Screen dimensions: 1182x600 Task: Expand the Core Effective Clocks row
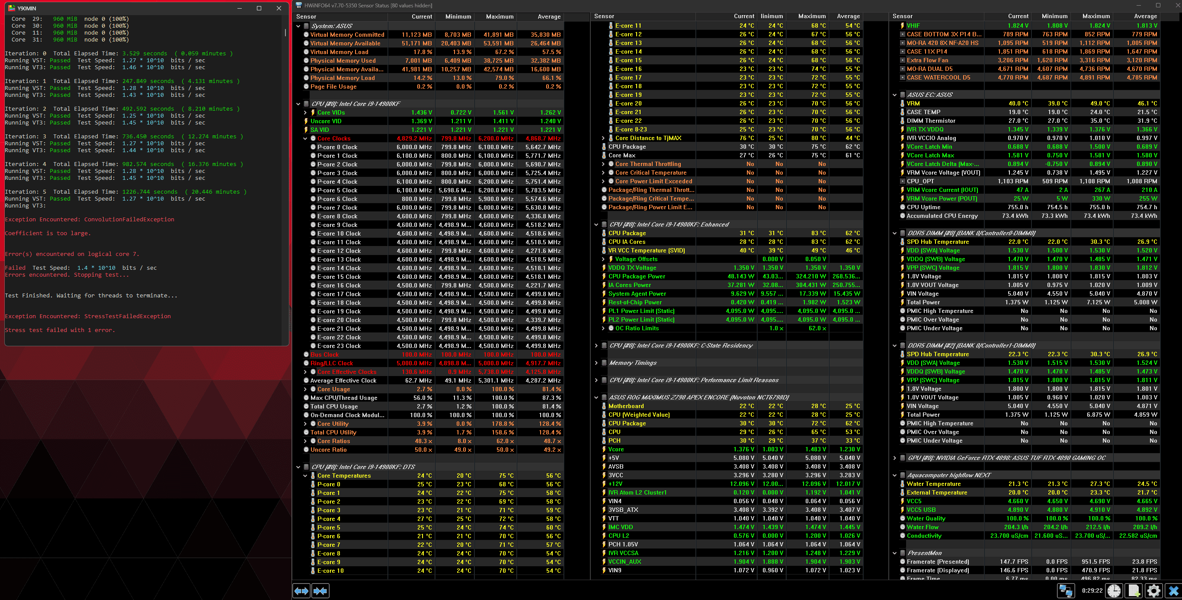(x=305, y=372)
